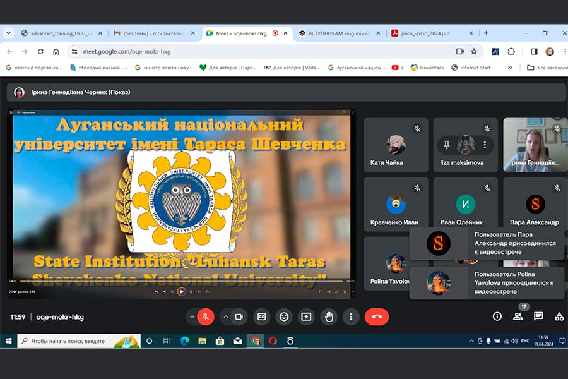Show more bookmarks with double chevron
Screen dimensions: 568x379
[510, 68]
